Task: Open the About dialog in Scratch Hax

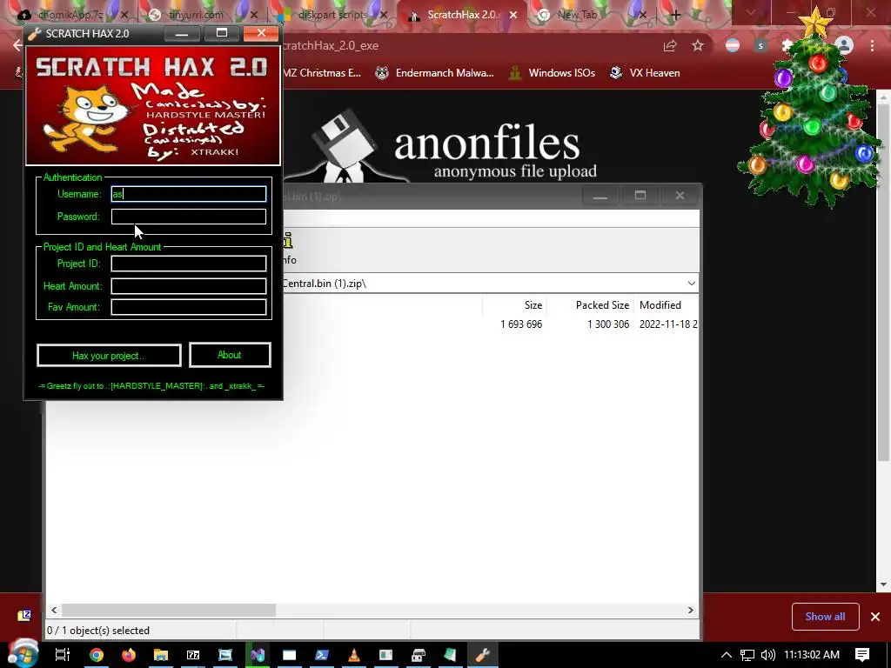Action: point(230,355)
